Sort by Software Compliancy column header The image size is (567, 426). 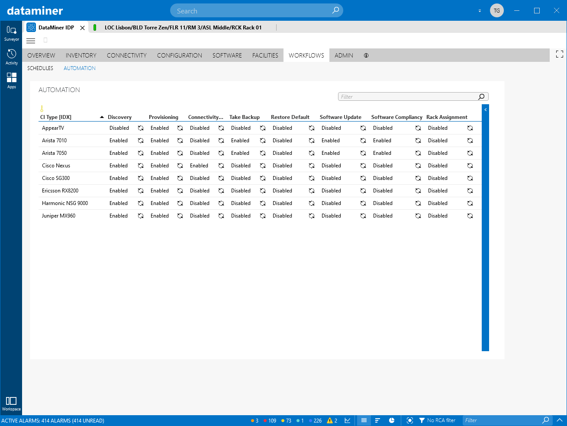[396, 117]
